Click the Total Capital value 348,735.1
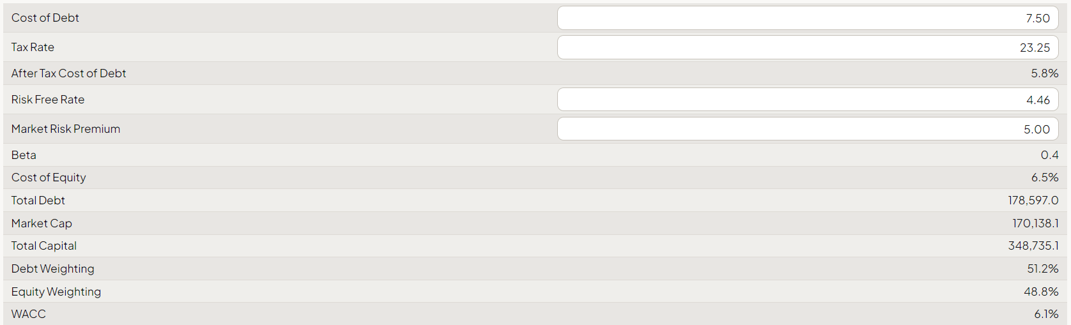This screenshot has height=325, width=1071. tap(1033, 246)
